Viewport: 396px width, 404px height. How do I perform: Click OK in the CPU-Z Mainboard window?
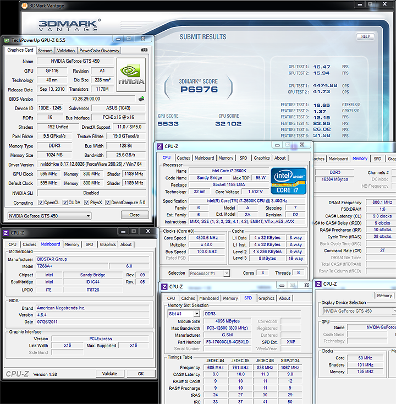point(141,374)
